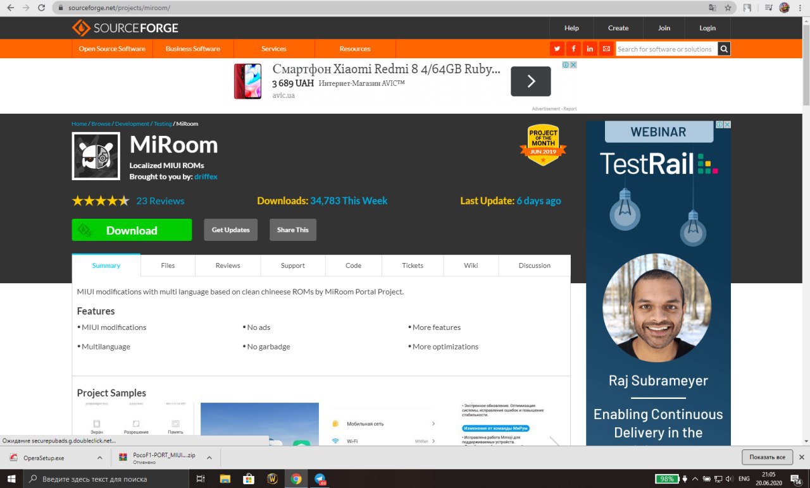The height and width of the screenshot is (488, 810).
Task: Reload the page
Action: click(x=41, y=8)
